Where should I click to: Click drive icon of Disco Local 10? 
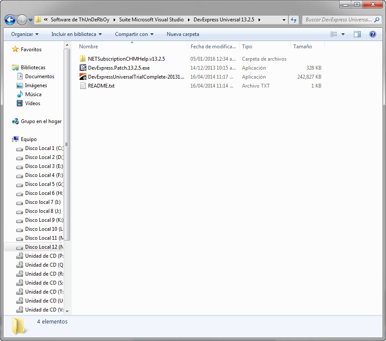pos(20,230)
